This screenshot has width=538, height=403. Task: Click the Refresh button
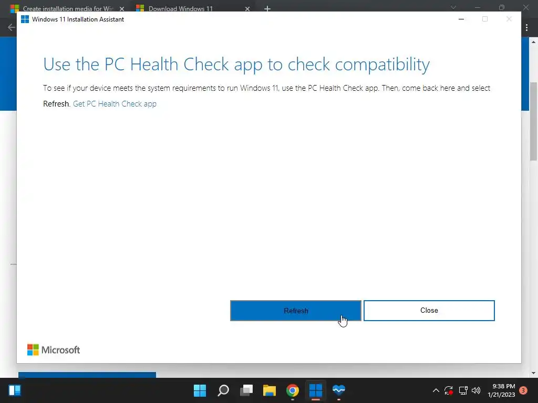[x=295, y=311]
